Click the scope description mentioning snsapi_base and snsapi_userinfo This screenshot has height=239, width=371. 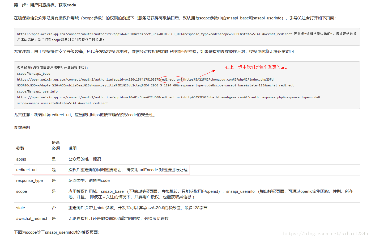(211, 194)
